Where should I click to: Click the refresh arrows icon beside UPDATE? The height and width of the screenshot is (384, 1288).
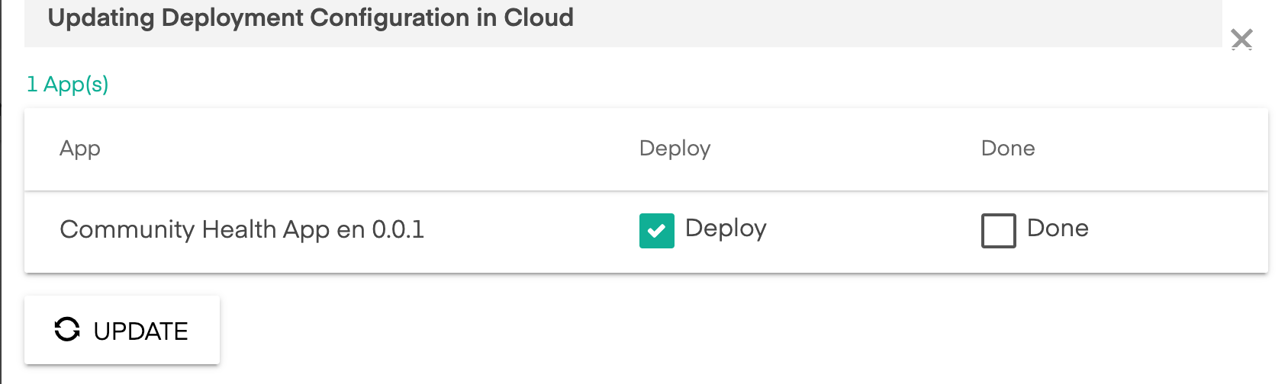67,329
